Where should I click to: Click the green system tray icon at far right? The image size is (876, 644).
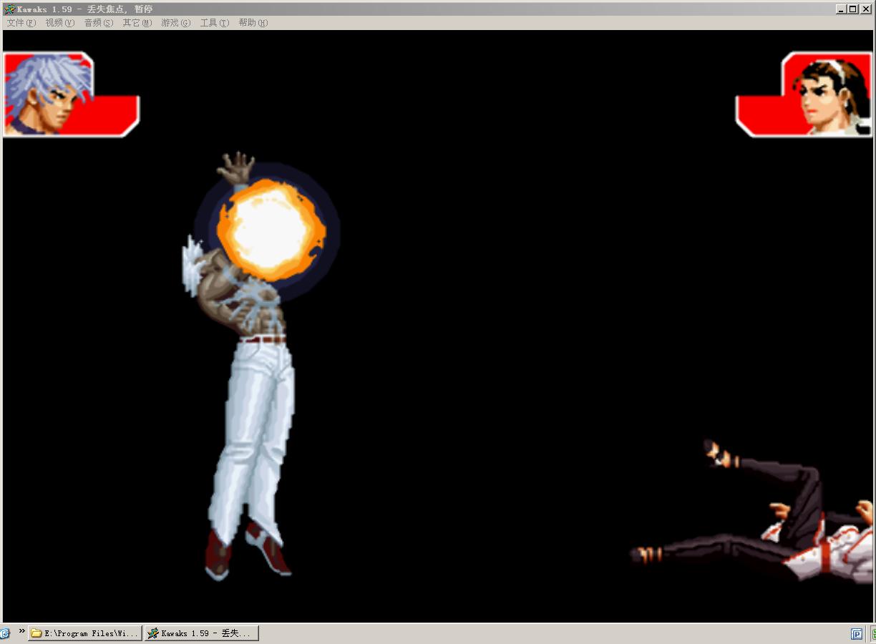(x=872, y=634)
